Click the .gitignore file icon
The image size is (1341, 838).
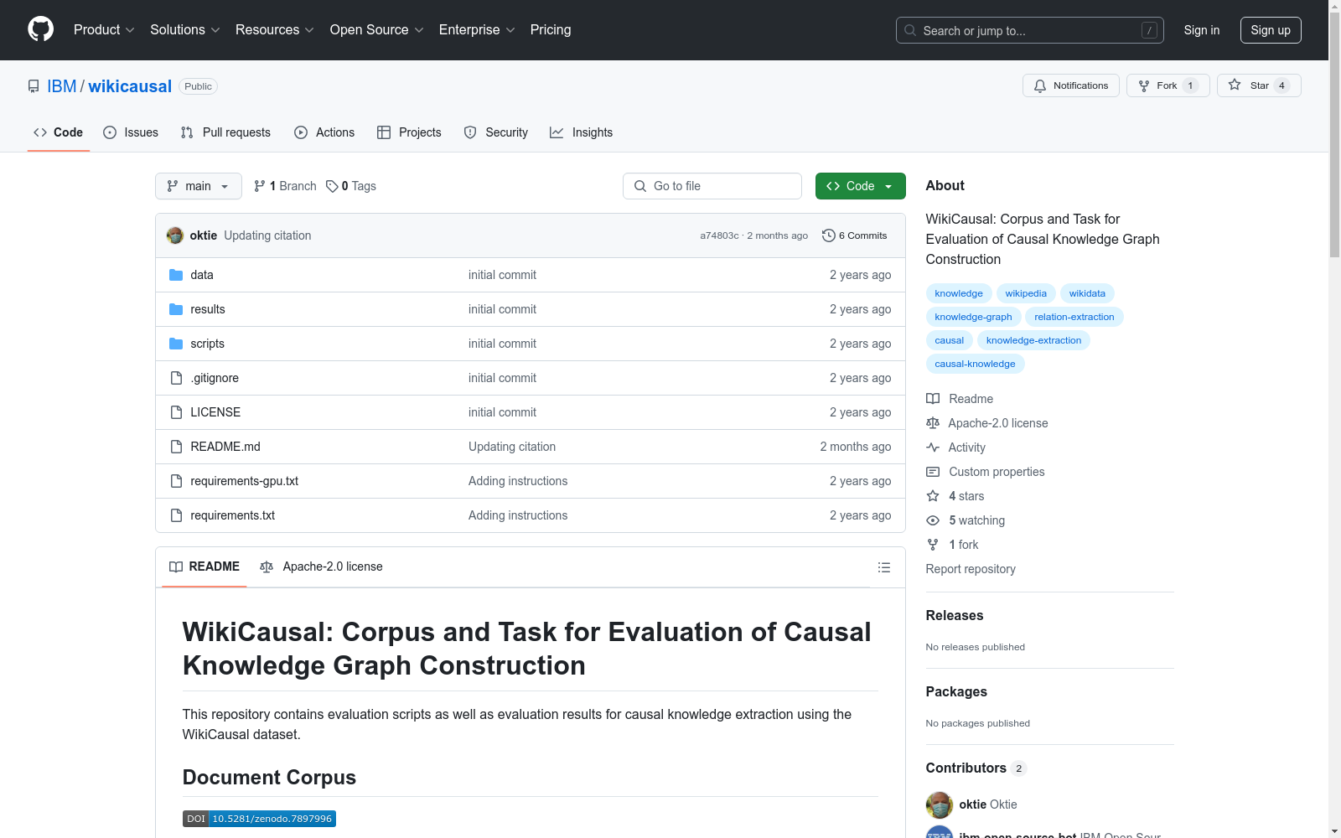click(x=176, y=378)
